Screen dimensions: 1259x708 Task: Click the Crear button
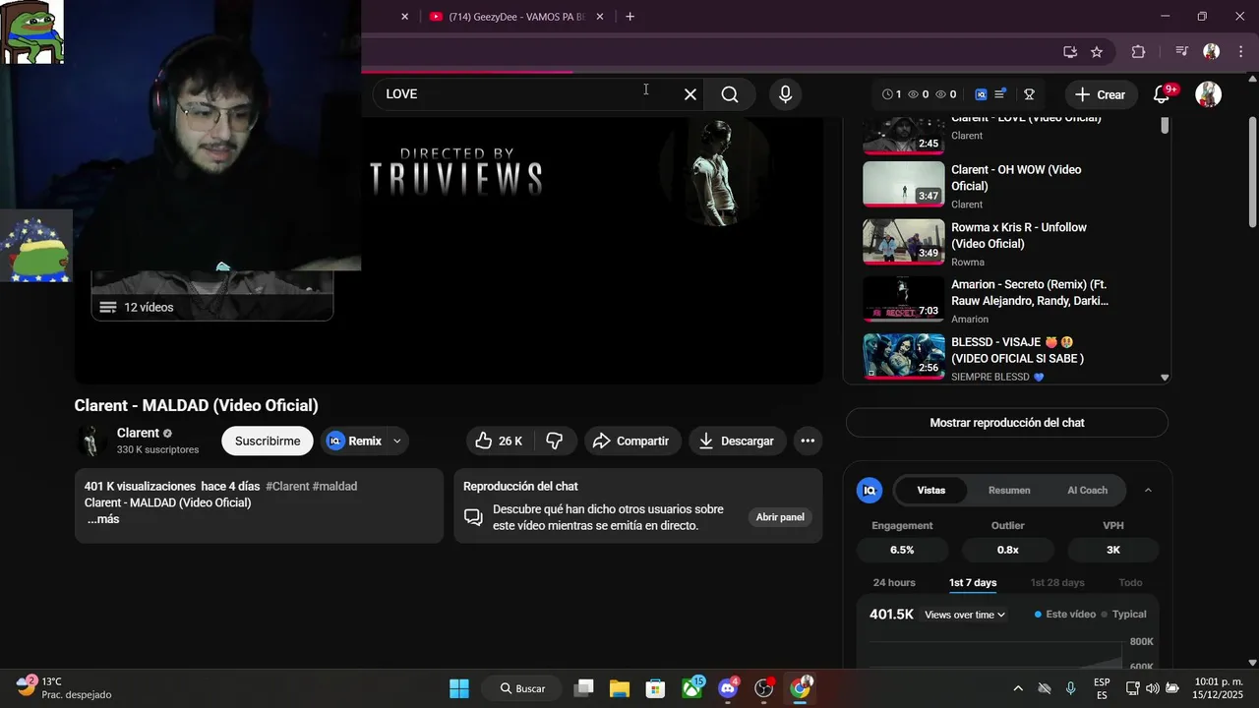pos(1101,94)
